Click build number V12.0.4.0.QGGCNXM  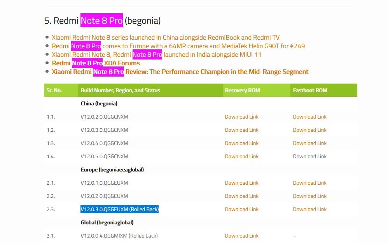tap(105, 143)
